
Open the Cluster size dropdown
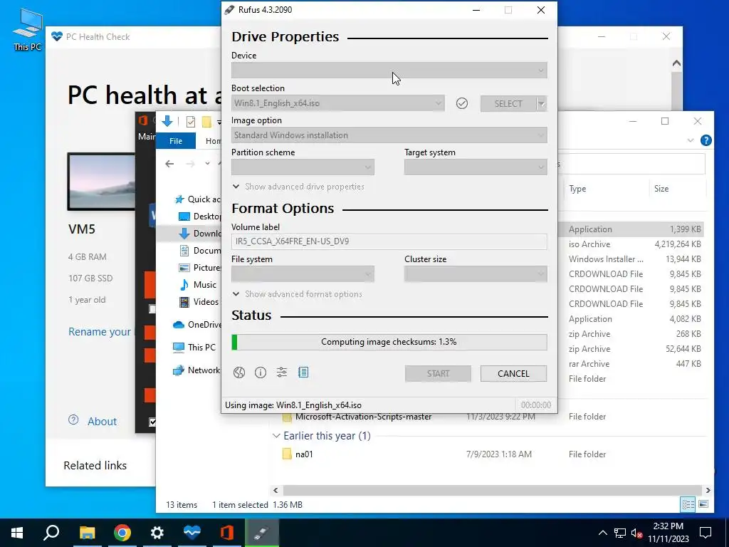(x=476, y=274)
